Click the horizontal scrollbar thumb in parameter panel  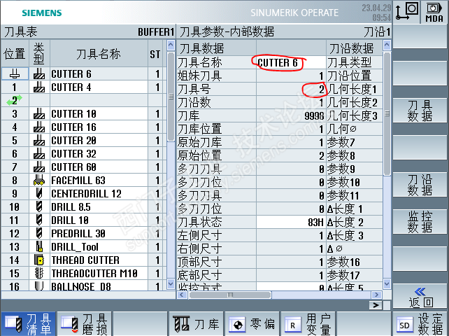[230, 295]
